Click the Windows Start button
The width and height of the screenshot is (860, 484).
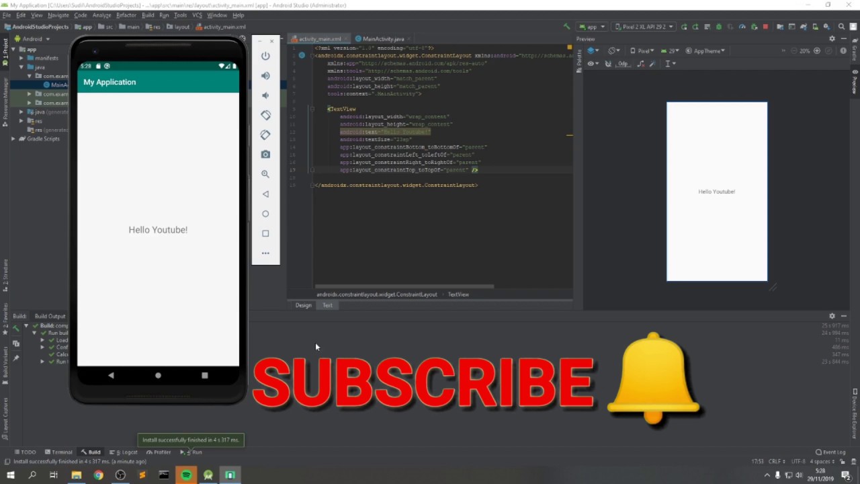coord(10,475)
